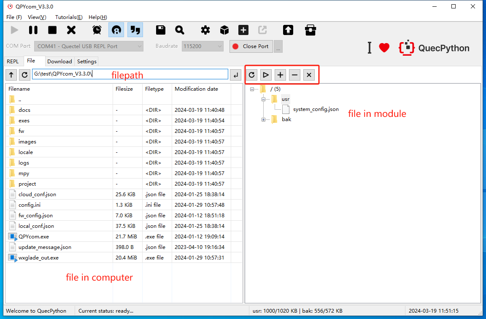
Task: Open the View(V) menu
Action: tap(37, 17)
